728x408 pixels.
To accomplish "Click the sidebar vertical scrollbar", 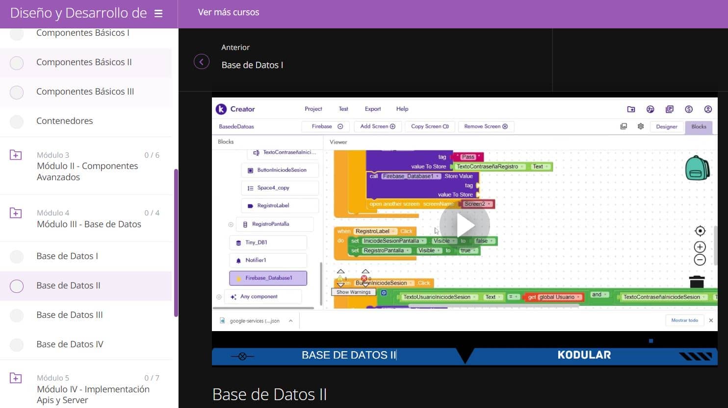I will point(176,242).
